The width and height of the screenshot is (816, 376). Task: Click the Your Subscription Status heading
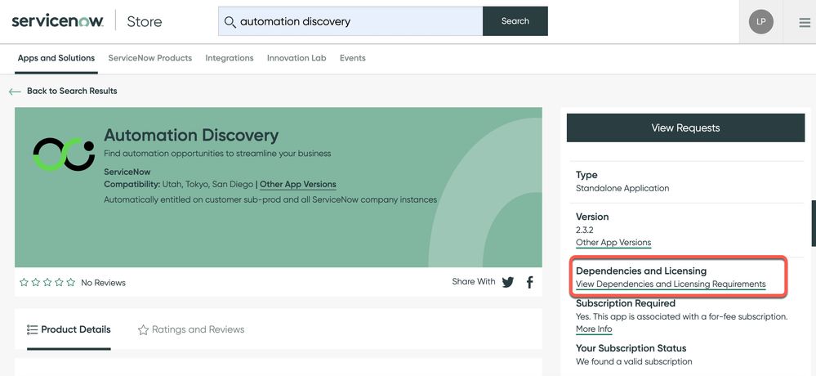pyautogui.click(x=631, y=348)
